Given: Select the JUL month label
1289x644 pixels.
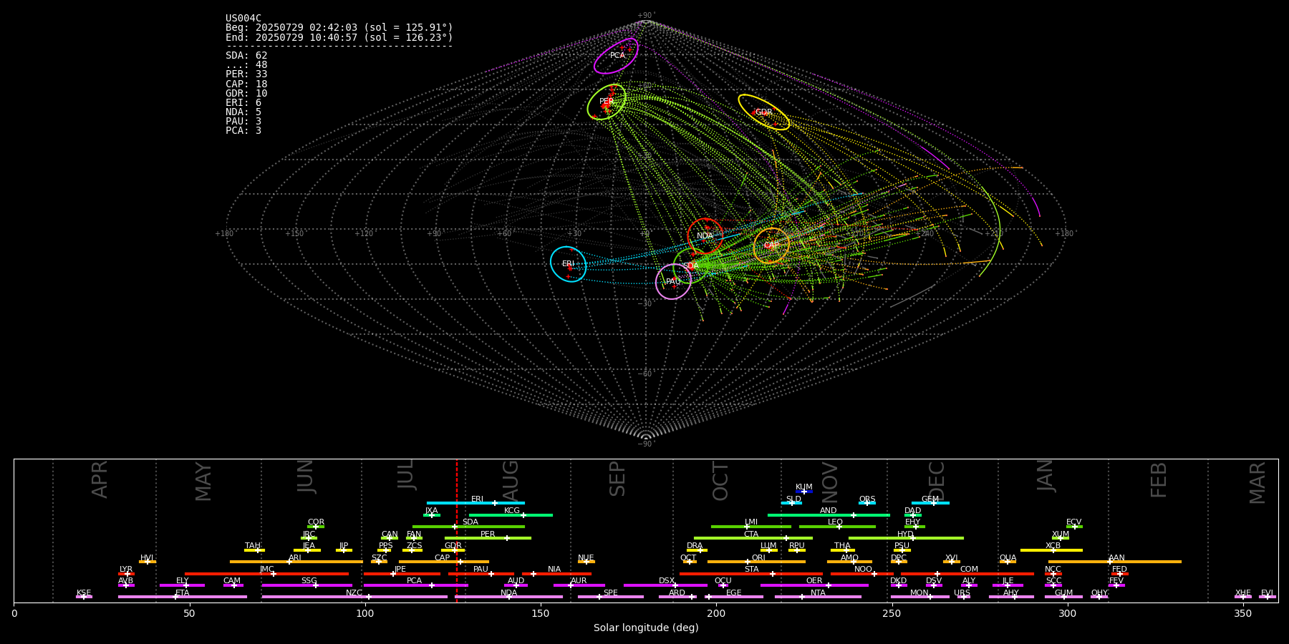Looking at the screenshot, I should pos(406,474).
